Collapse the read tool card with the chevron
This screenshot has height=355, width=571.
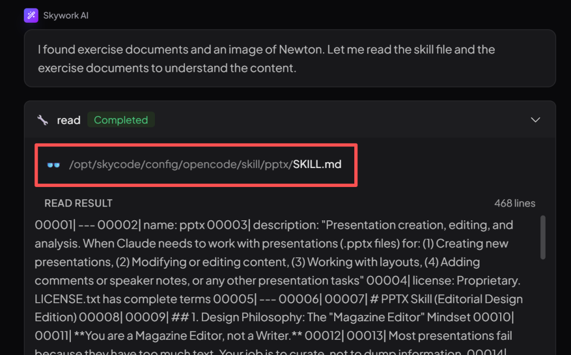click(x=535, y=120)
